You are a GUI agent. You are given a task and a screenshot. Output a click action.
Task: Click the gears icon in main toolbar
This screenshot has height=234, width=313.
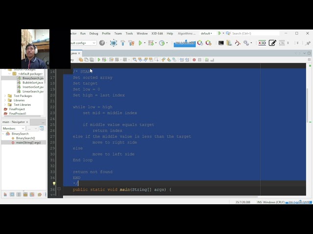[246, 43]
